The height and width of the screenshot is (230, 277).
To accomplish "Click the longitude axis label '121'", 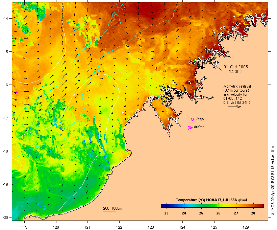I will 87,227.
